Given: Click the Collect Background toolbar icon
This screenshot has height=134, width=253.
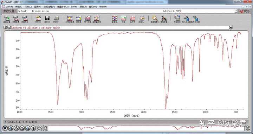Looking at the screenshot, I should (16, 19).
